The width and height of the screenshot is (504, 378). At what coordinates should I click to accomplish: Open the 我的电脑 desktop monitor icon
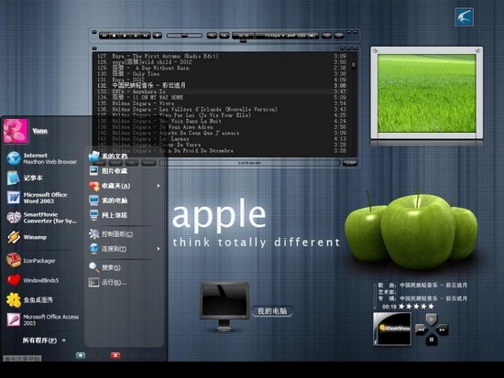(x=225, y=307)
